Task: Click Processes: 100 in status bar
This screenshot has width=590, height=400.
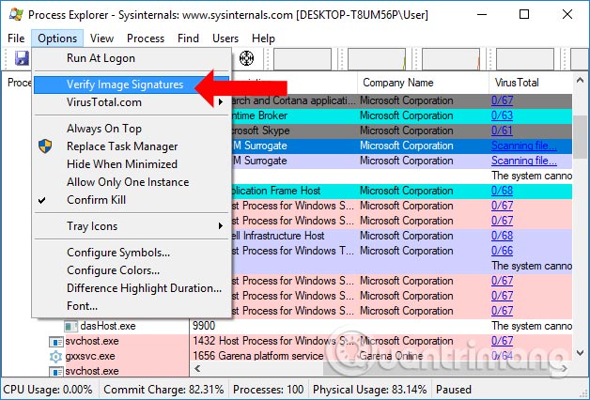Action: 268,390
